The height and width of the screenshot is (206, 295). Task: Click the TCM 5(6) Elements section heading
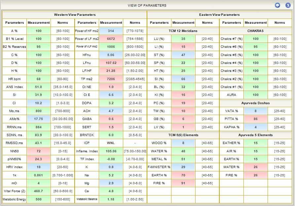click(183, 135)
